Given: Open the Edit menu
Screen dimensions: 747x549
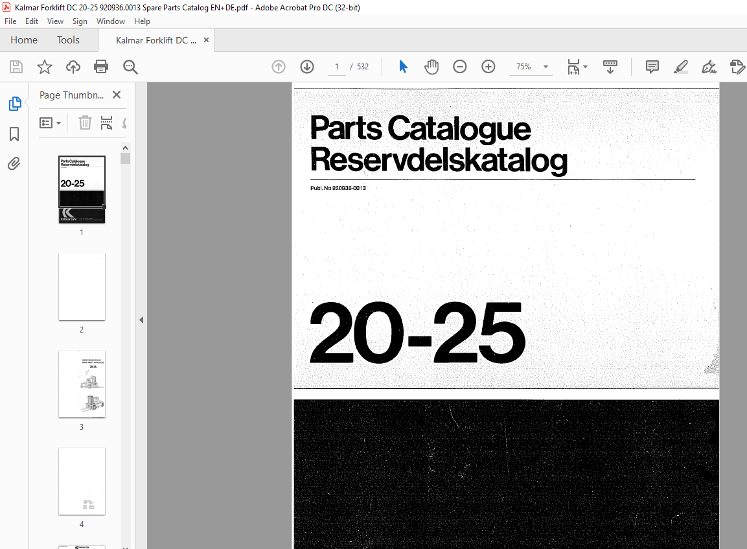Looking at the screenshot, I should [x=32, y=21].
